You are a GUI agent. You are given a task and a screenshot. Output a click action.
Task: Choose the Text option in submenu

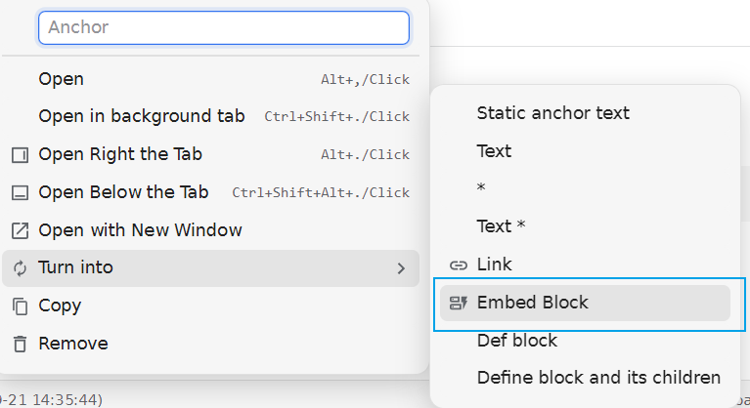pyautogui.click(x=494, y=151)
